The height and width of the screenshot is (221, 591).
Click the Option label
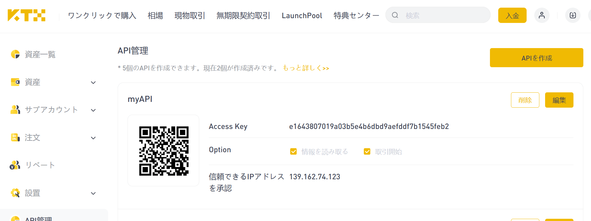tap(220, 150)
